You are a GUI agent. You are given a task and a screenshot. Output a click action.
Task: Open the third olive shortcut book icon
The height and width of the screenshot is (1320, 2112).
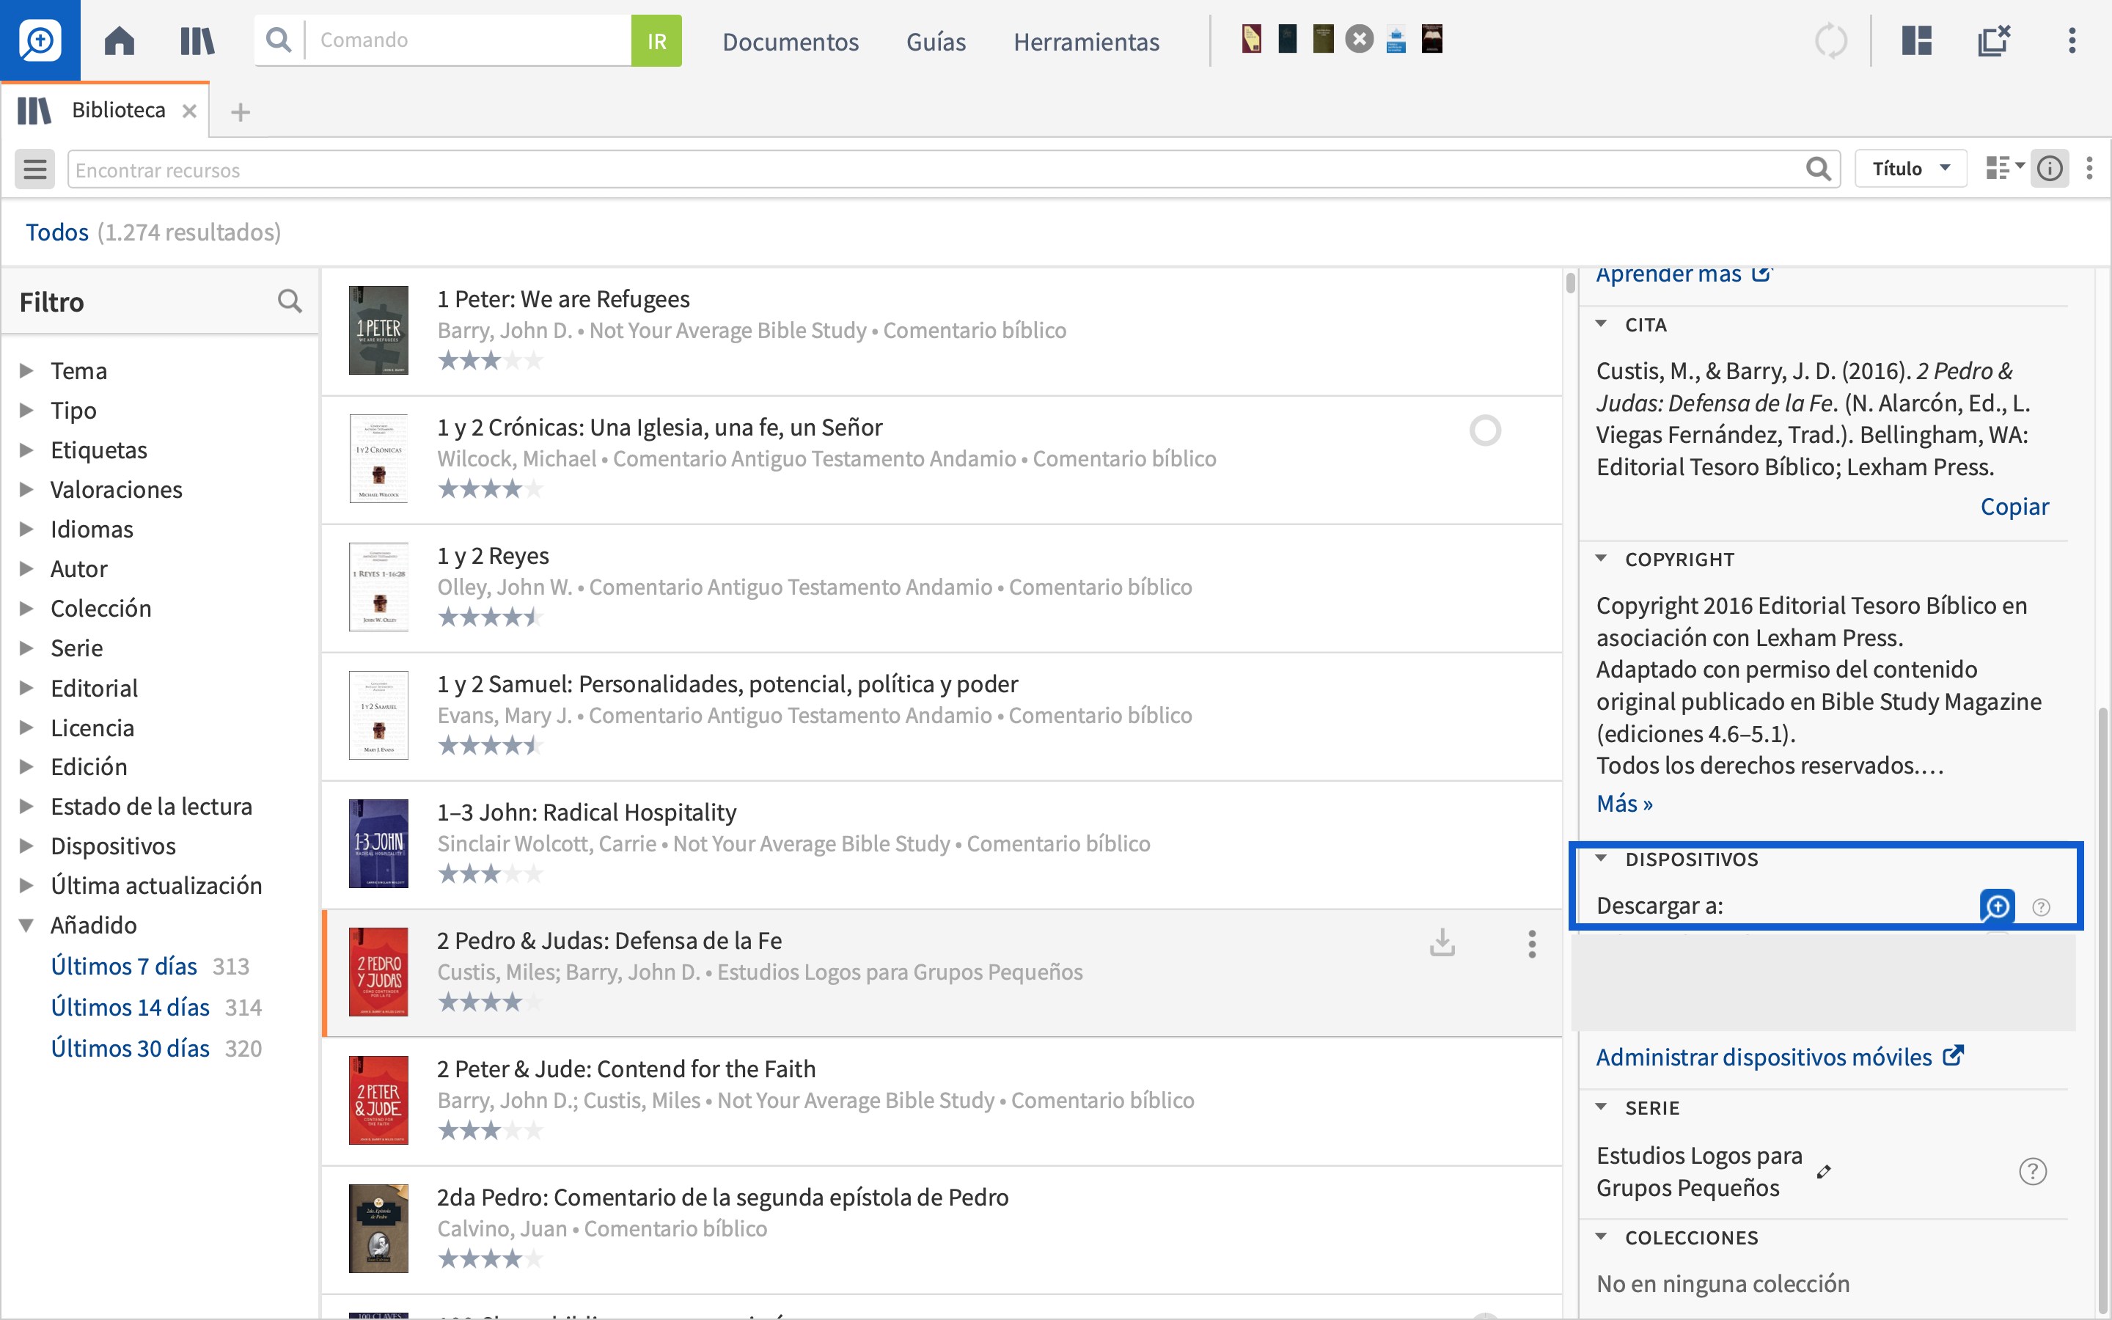tap(1323, 40)
